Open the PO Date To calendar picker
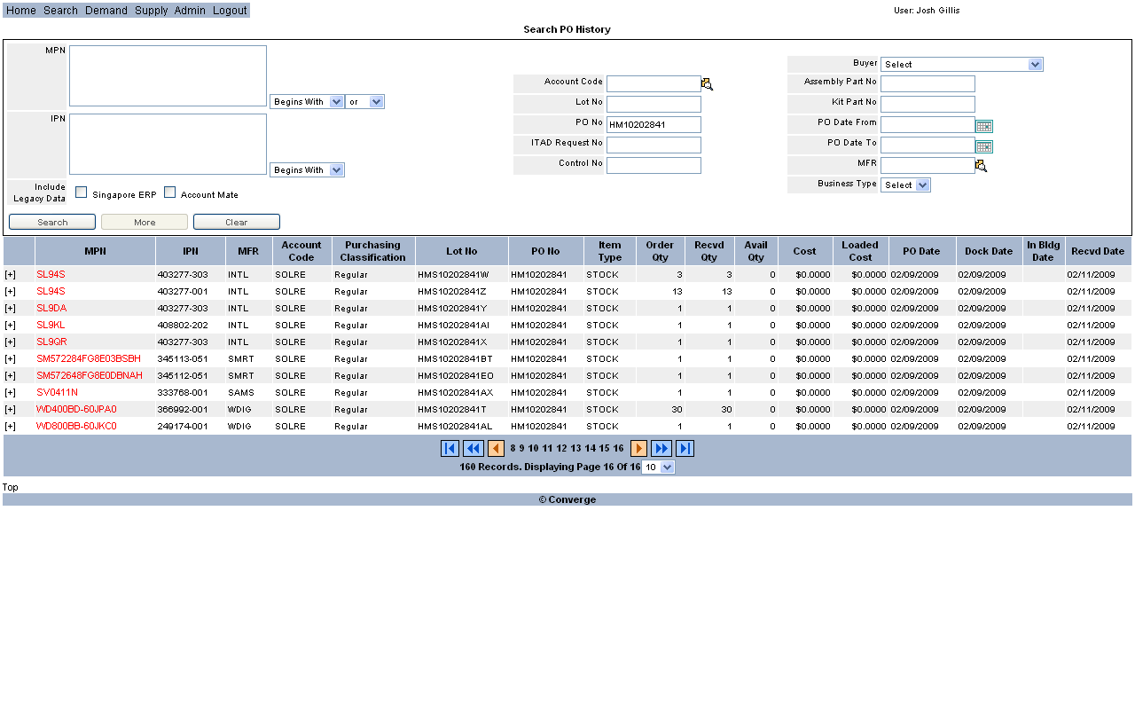Screen dimensions: 1135x715 tap(984, 145)
